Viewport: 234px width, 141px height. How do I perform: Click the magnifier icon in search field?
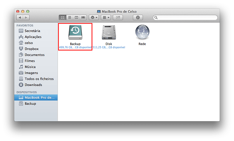(x=156, y=18)
